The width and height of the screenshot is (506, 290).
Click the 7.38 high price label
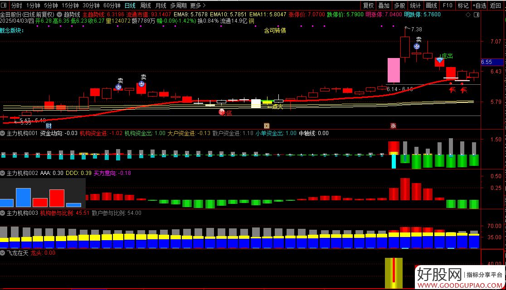416,29
